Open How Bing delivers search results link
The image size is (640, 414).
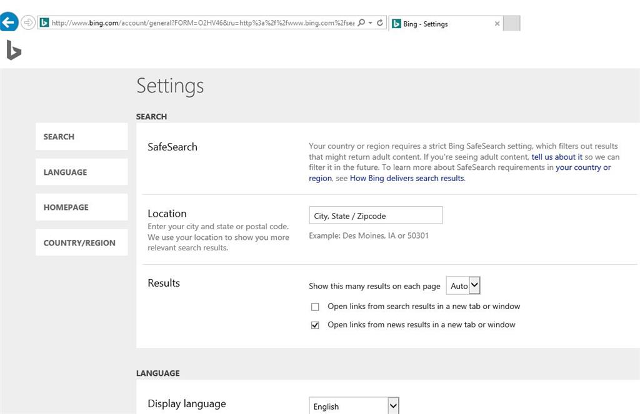(406, 178)
